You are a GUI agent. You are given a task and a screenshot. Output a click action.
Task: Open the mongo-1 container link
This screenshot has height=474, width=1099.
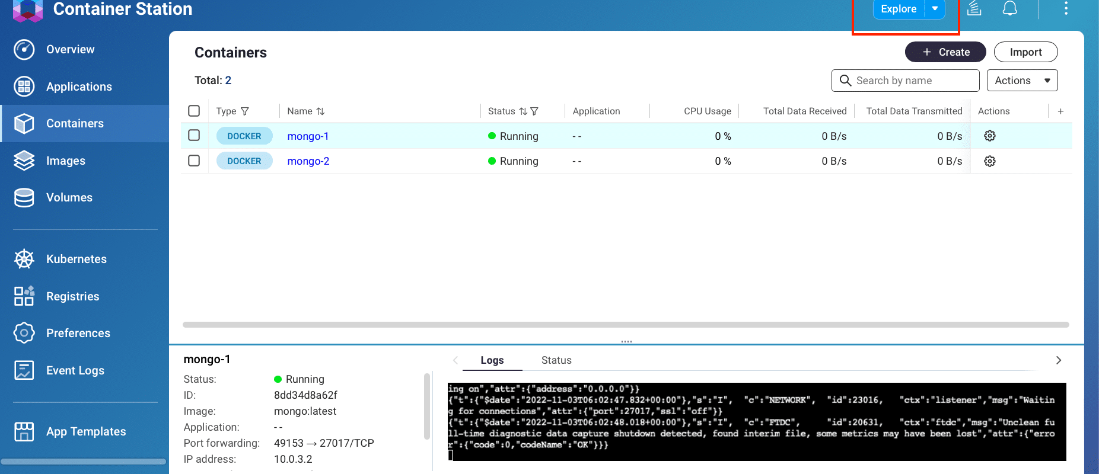308,136
